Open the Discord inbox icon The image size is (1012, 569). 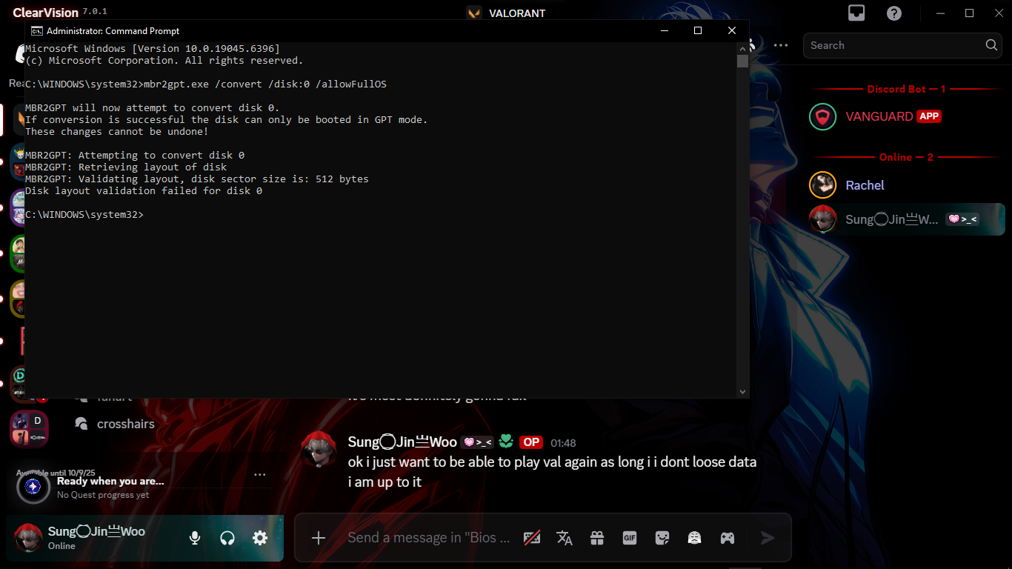point(856,13)
